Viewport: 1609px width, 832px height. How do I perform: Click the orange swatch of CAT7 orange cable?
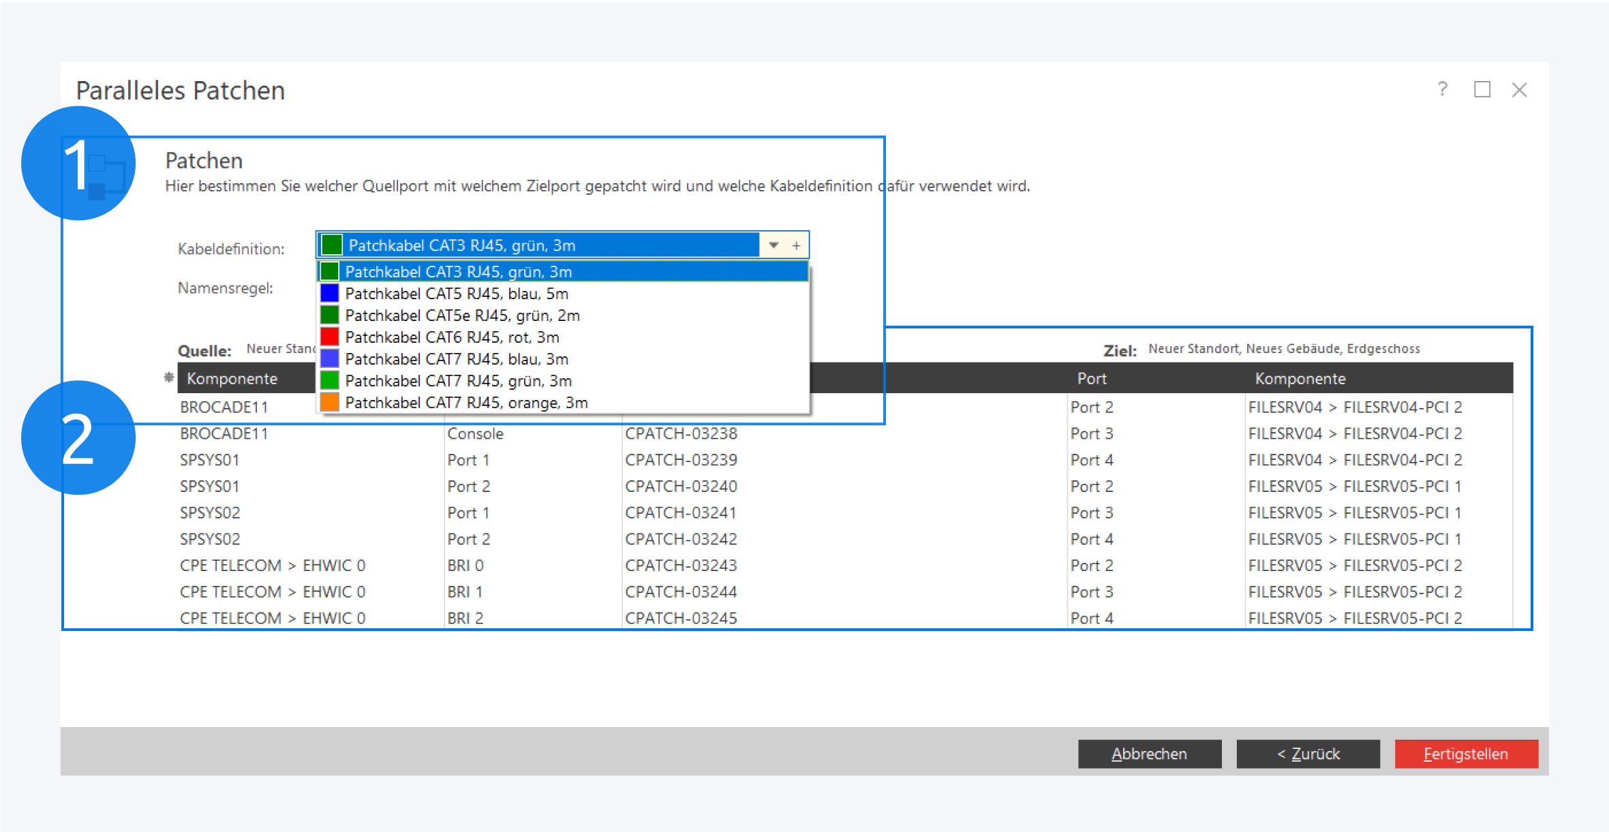[330, 403]
